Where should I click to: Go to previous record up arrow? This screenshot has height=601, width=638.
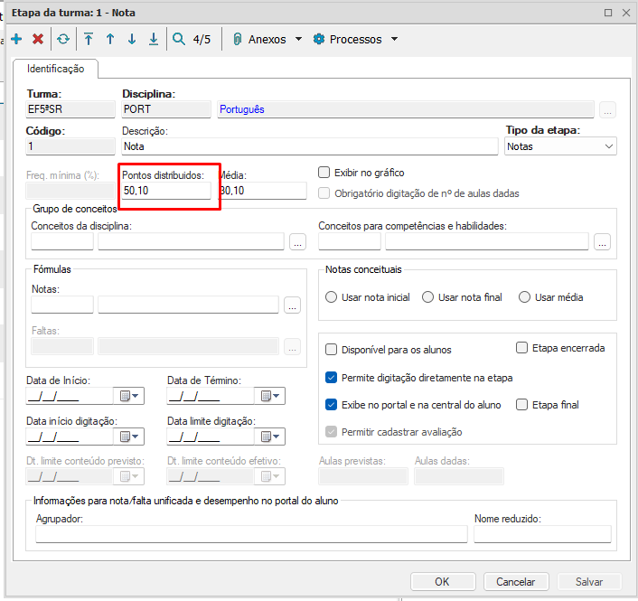pyautogui.click(x=110, y=39)
